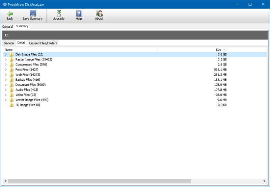Click the 251.3 MB size value
270x187 pixels.
coord(220,75)
